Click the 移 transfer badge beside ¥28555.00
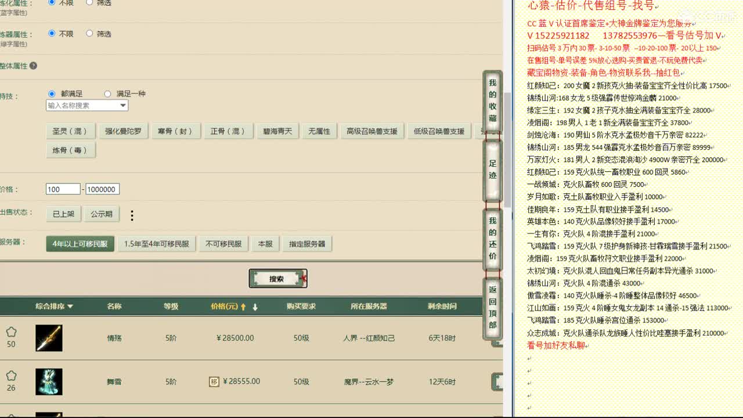This screenshot has height=418, width=743. 214,381
